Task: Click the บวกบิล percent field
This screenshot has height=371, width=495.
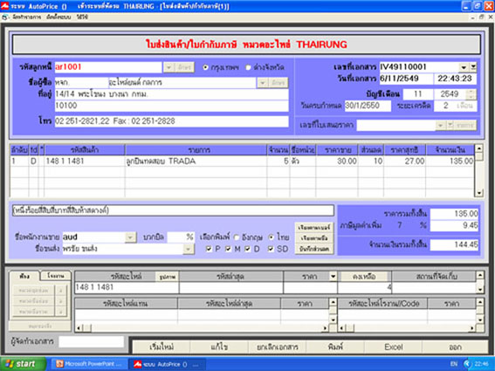Action: tap(180, 237)
